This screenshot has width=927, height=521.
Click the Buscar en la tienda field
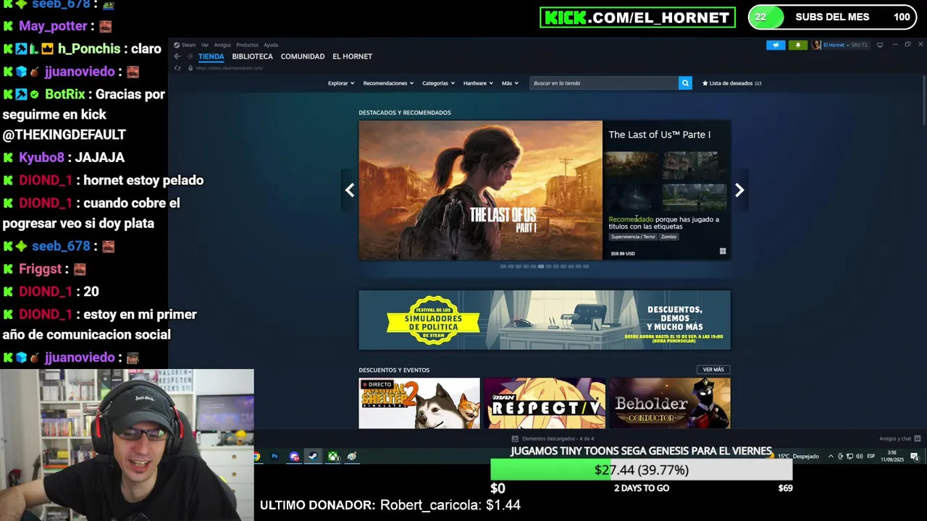603,83
